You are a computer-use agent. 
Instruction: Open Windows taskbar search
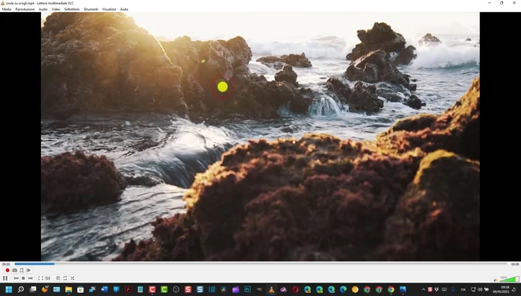[21, 290]
